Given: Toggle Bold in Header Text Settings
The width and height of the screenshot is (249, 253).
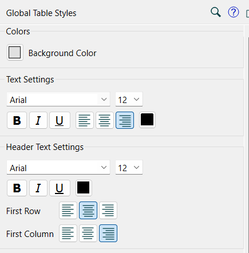Looking at the screenshot, I should pyautogui.click(x=17, y=188).
